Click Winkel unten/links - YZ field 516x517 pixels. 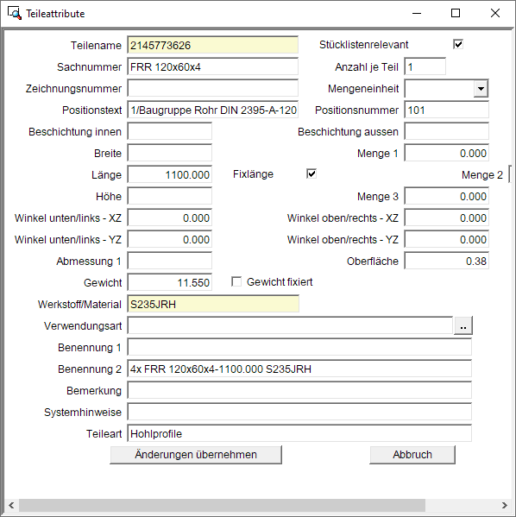(170, 240)
